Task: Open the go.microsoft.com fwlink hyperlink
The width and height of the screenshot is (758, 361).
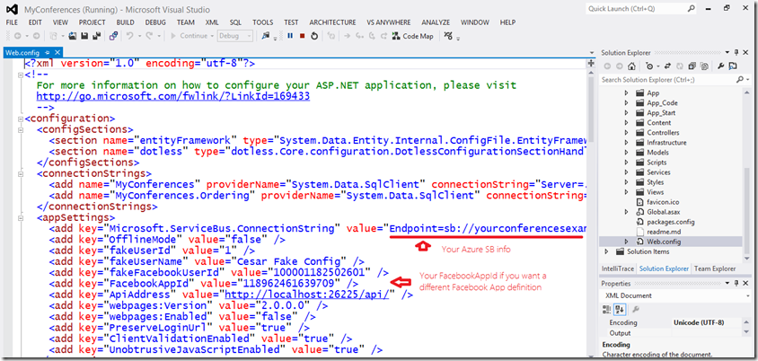Action: coord(172,96)
